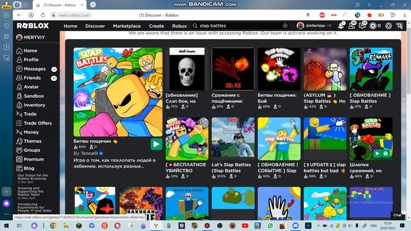Open the AdBlock extension icon
Image resolution: width=411 pixels, height=231 pixels.
coord(322,15)
